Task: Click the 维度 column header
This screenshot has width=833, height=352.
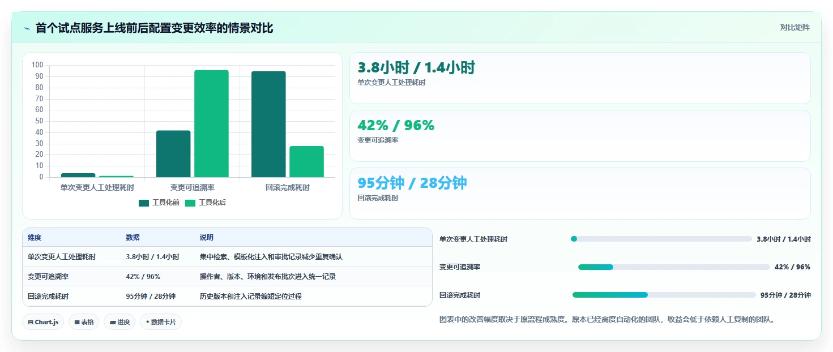Action: coord(35,238)
